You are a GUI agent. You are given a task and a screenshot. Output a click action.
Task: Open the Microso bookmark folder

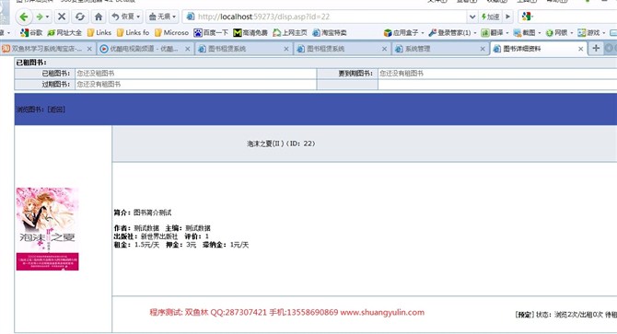[x=171, y=33]
